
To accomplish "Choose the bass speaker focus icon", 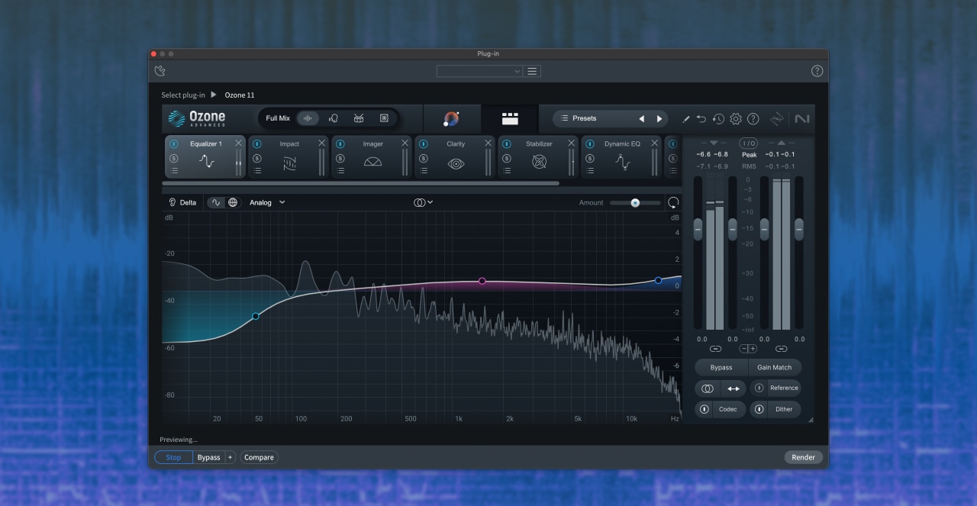I will [x=384, y=118].
